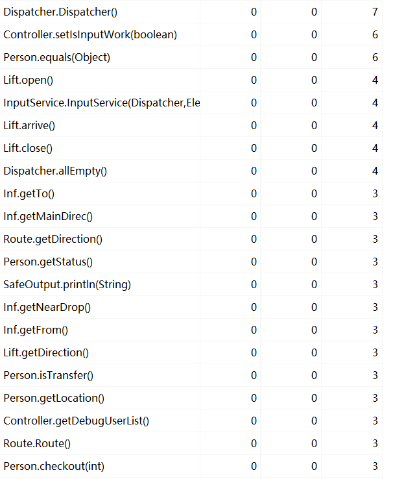Click the Dispatcher.allEmpty() entry
This screenshot has height=479, width=393.
(55, 171)
